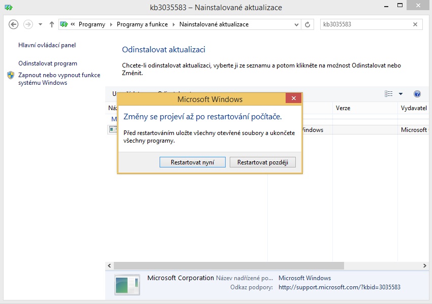This screenshot has height=304, width=432.
Task: Click the horizontal scrollbar right arrow
Action: [x=425, y=266]
